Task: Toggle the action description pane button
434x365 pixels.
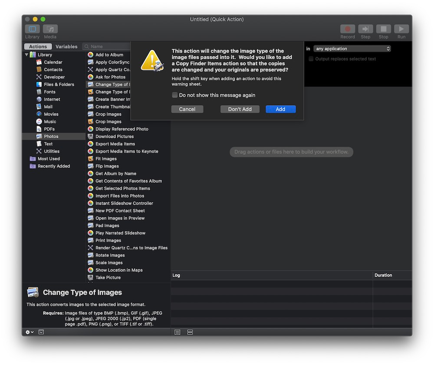Action: [x=41, y=332]
